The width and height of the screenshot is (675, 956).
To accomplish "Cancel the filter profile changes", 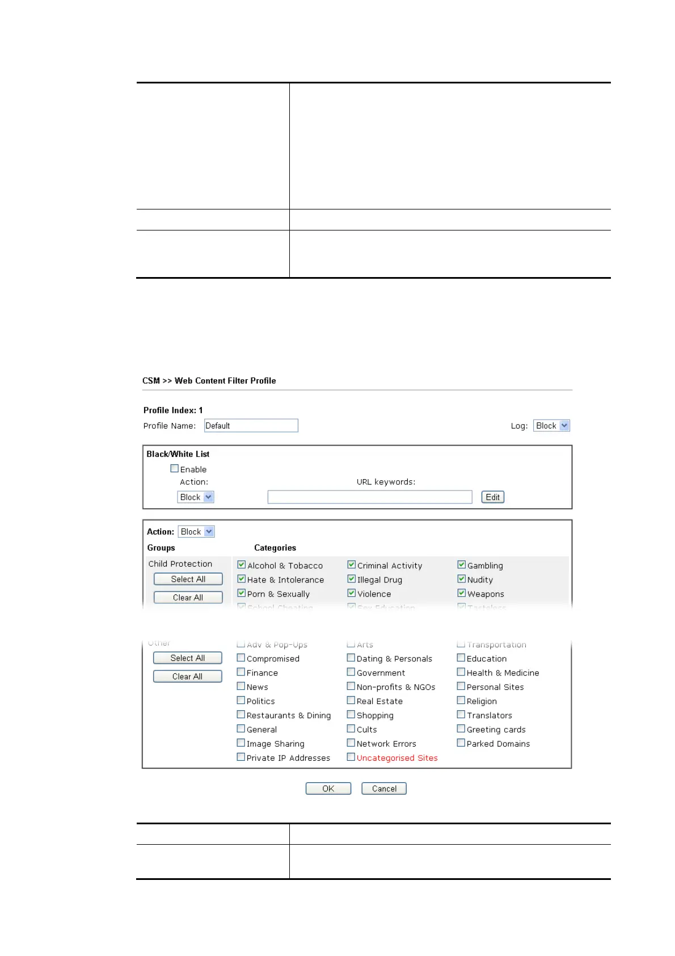I will (384, 789).
